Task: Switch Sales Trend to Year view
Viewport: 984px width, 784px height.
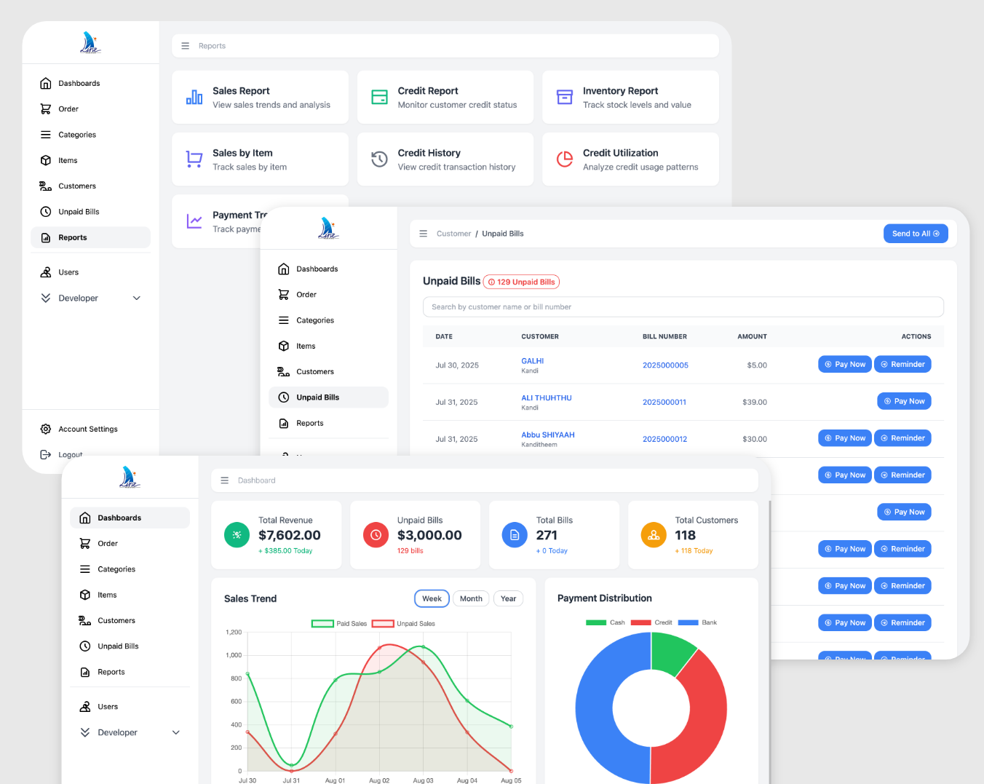Action: point(508,598)
